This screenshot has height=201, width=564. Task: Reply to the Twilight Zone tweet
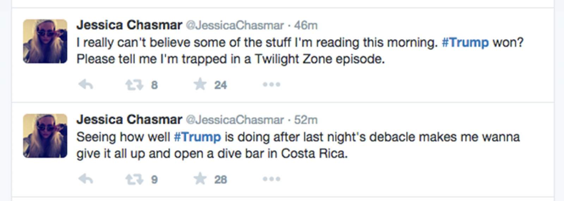pyautogui.click(x=85, y=85)
